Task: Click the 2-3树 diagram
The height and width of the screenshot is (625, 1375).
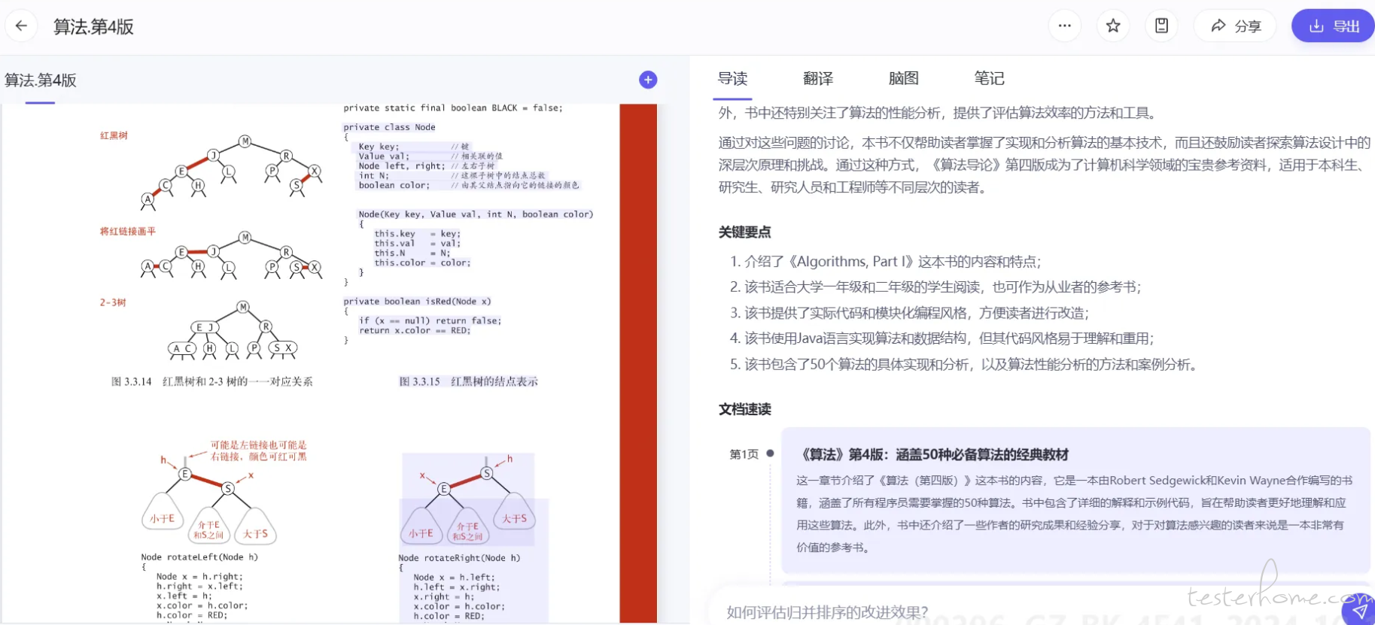Action: click(x=233, y=329)
